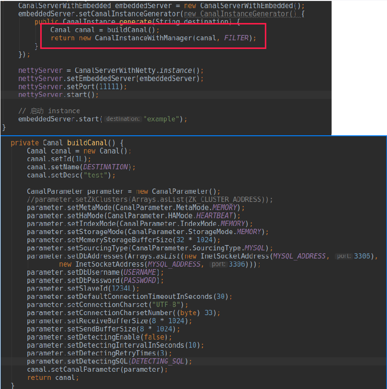Viewport: 387px width, 389px height.
Task: Click the setDefaultConnectionTimeoutInSeconds line
Action: (x=129, y=297)
